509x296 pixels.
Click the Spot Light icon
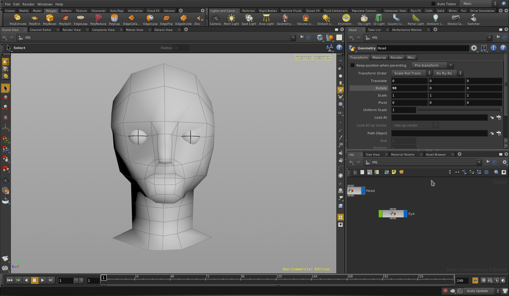[x=249, y=18]
